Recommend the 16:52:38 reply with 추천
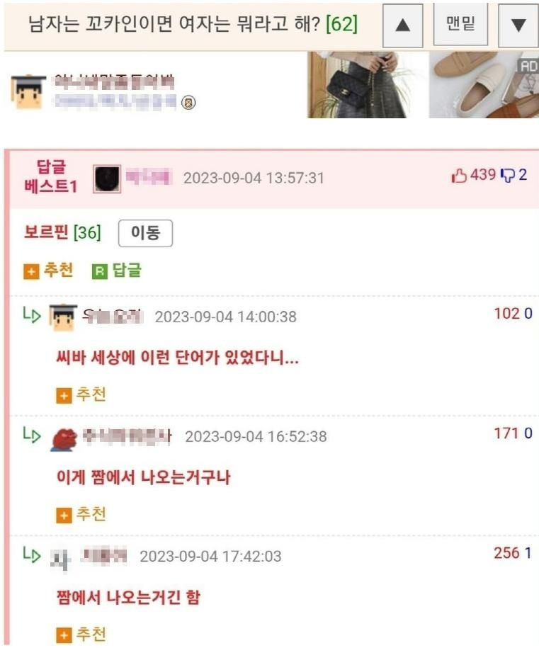539x648 pixels. click(81, 515)
